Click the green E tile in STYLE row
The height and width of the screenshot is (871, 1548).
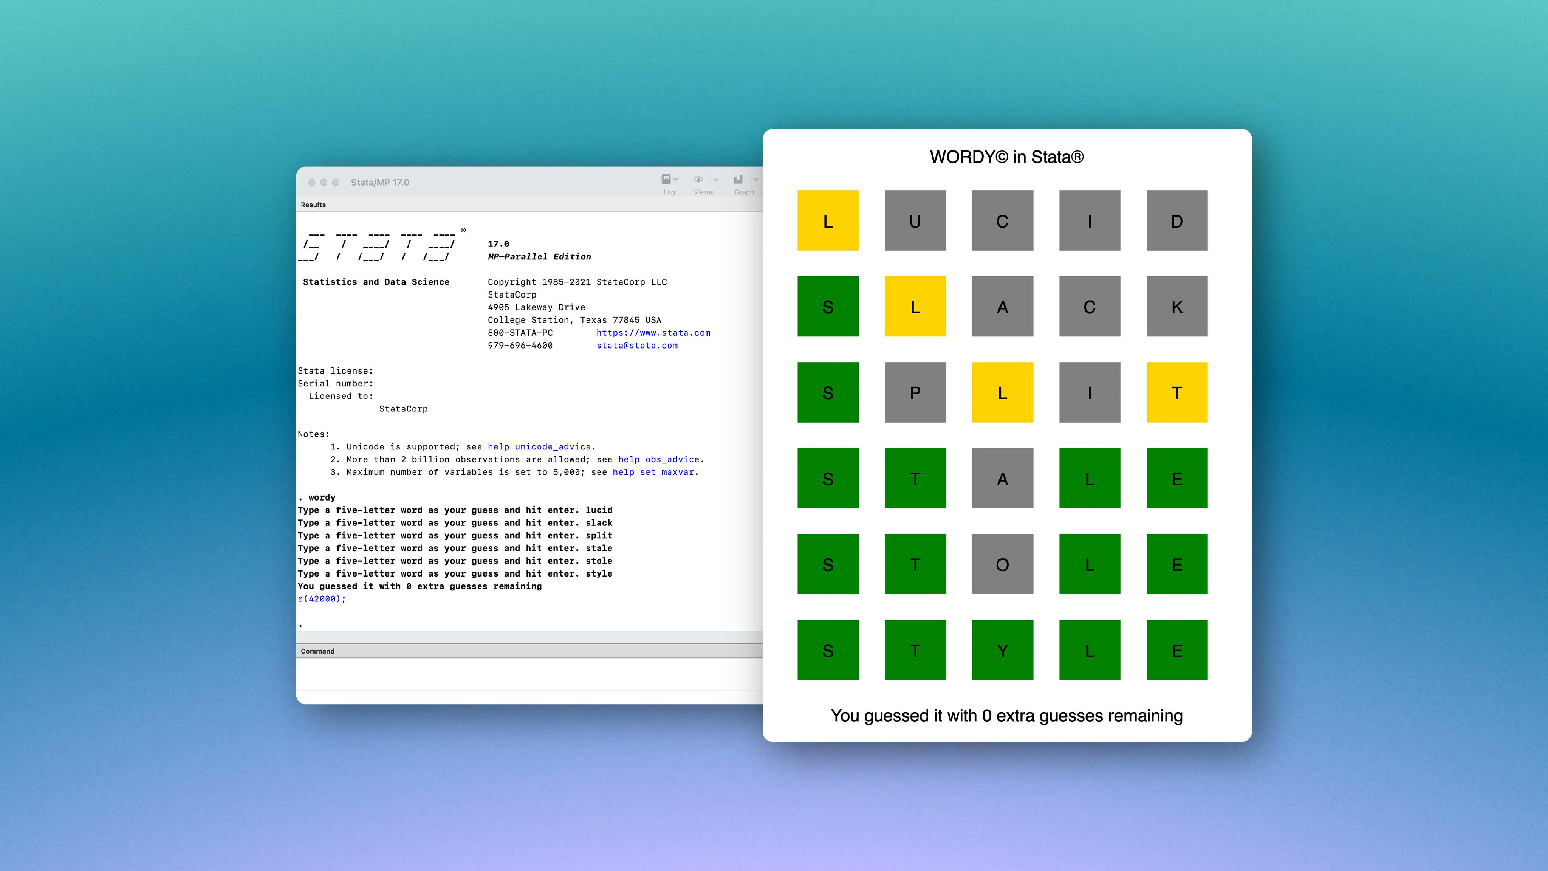pos(1176,650)
